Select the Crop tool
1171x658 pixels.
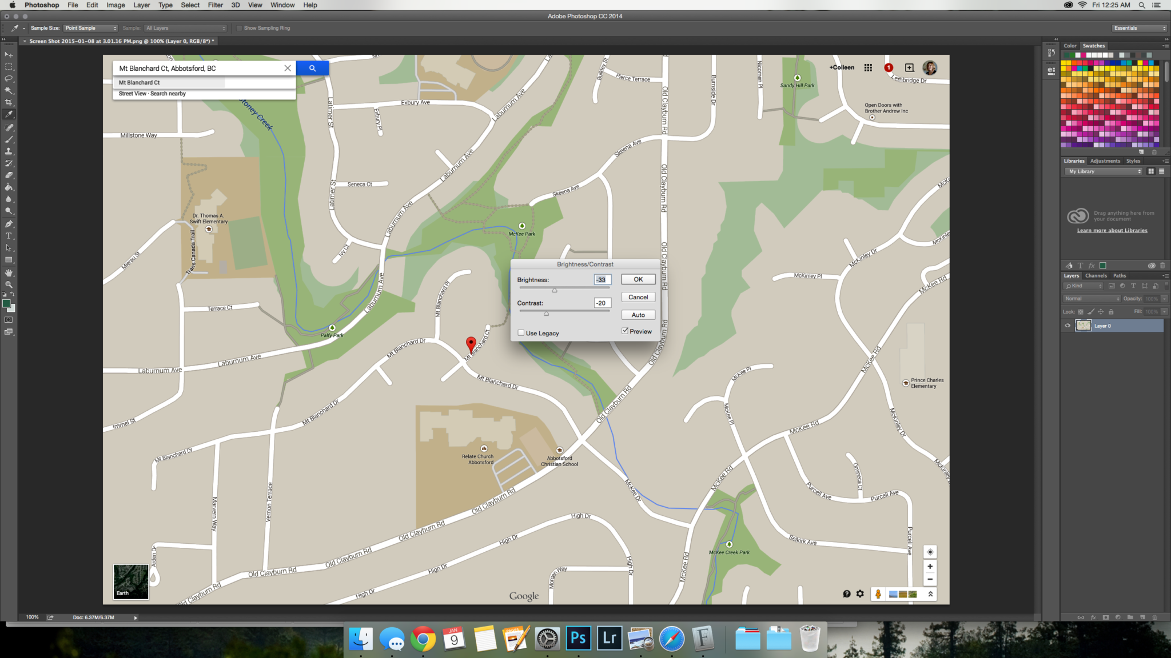(9, 102)
